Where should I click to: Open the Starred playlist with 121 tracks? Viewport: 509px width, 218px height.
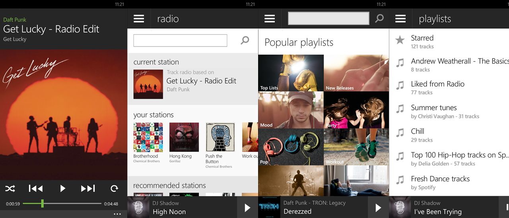(x=449, y=41)
